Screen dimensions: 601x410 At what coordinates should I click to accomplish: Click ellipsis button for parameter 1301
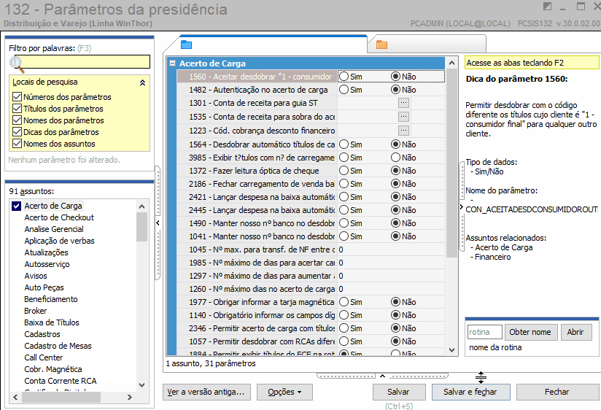pos(403,103)
